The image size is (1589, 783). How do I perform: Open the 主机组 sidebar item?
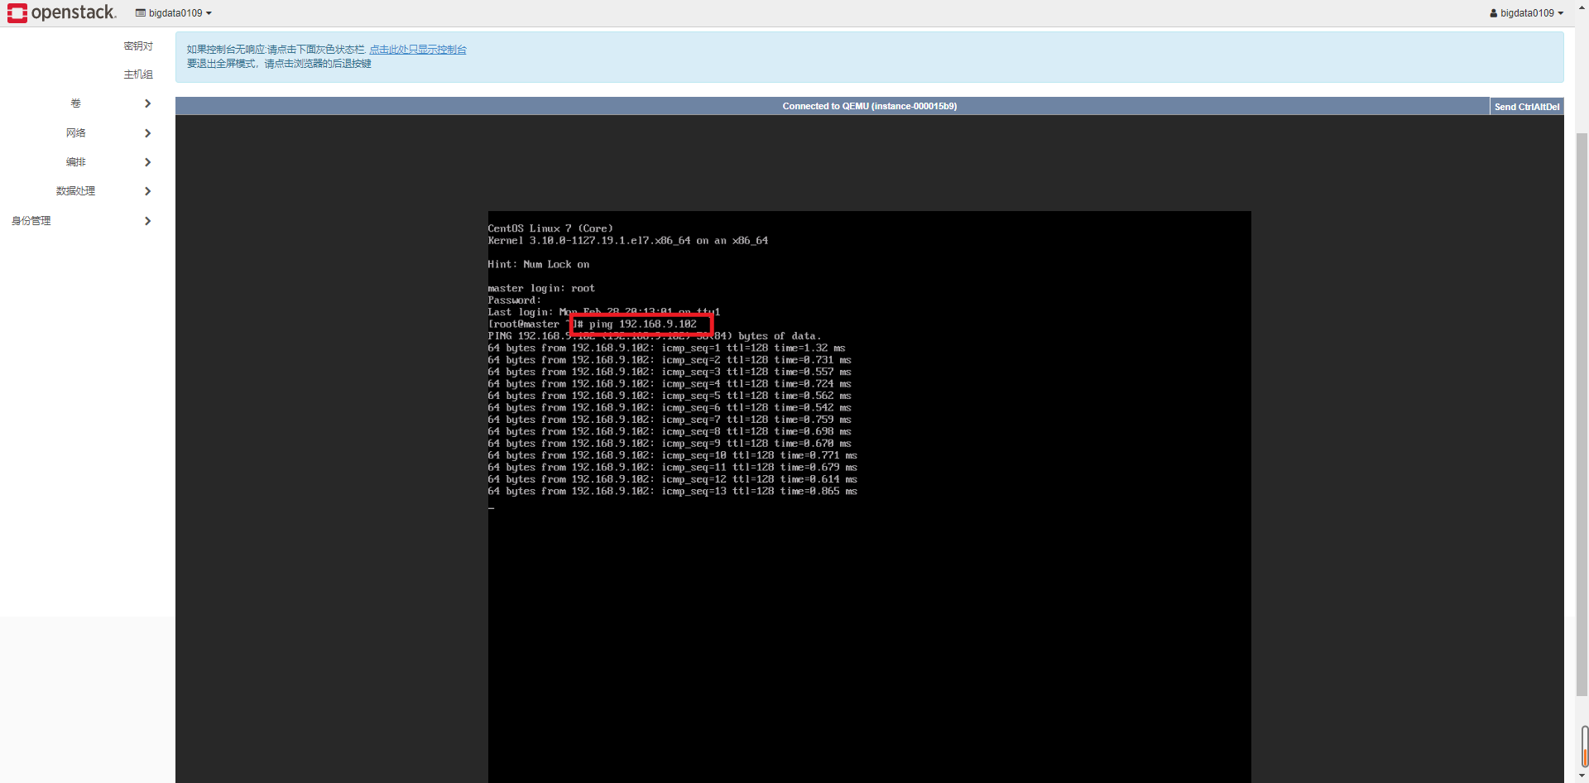point(138,74)
